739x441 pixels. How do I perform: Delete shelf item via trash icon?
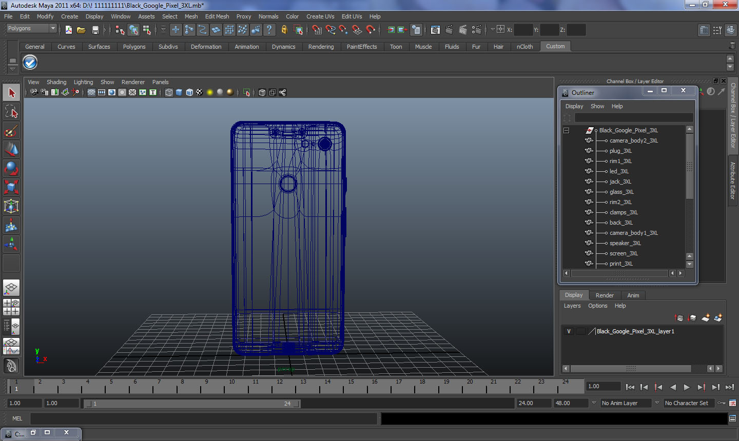tap(732, 46)
